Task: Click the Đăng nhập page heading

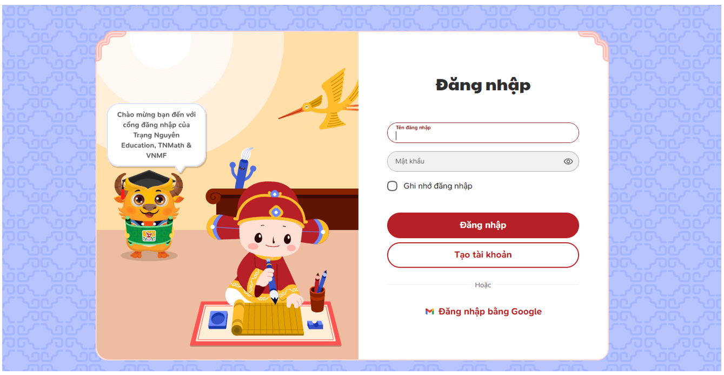Action: pos(483,85)
